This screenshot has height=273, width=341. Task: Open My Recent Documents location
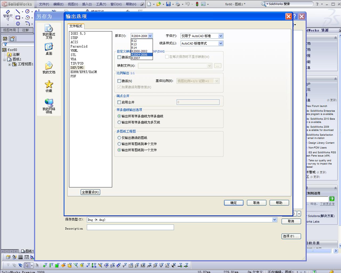(x=49, y=32)
